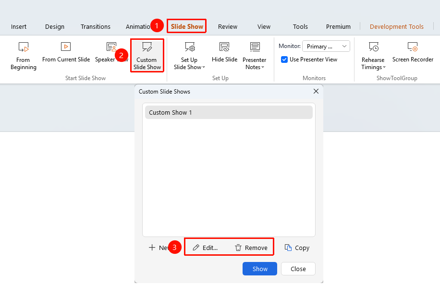Start slideshow From Beginning

pyautogui.click(x=23, y=56)
